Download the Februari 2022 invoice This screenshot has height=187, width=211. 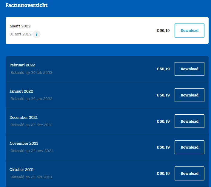[190, 69]
